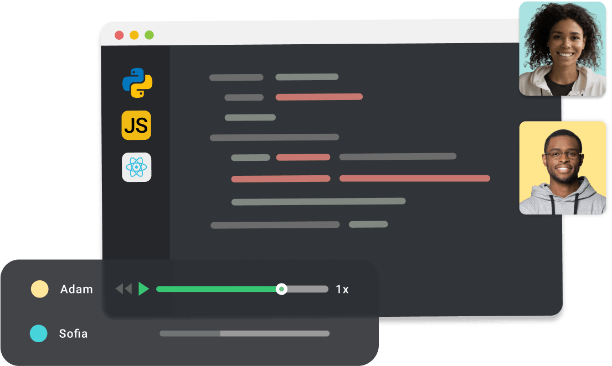Select the Sofia name label

click(73, 334)
